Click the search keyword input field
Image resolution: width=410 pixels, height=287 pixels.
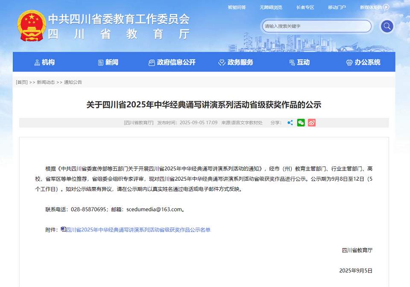316,26
